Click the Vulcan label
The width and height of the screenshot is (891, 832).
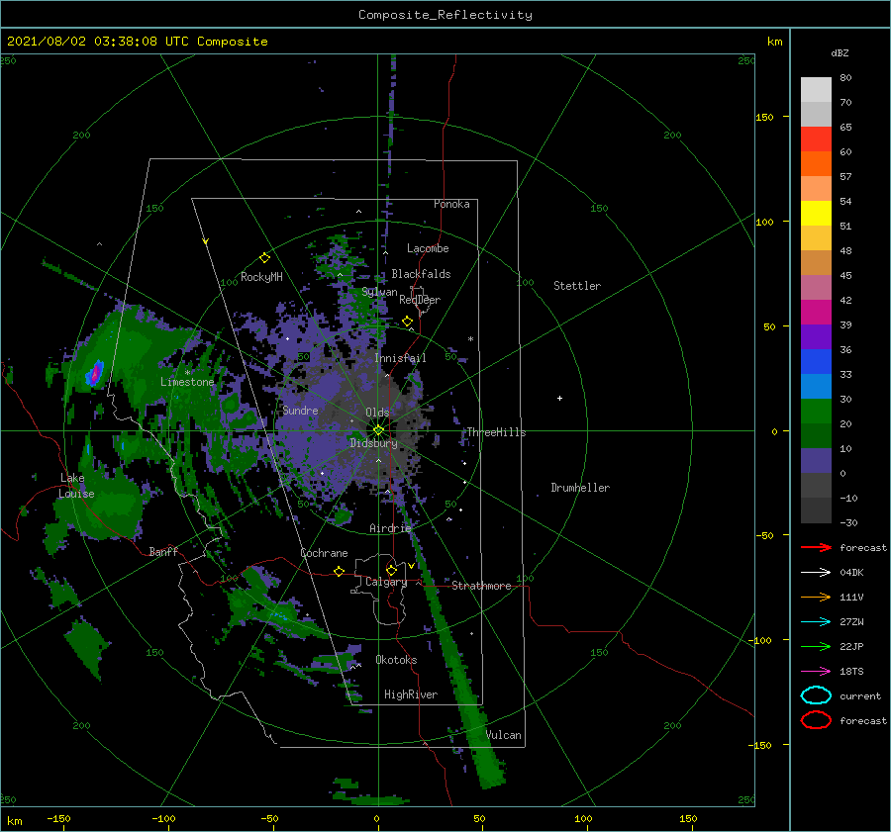(x=504, y=735)
